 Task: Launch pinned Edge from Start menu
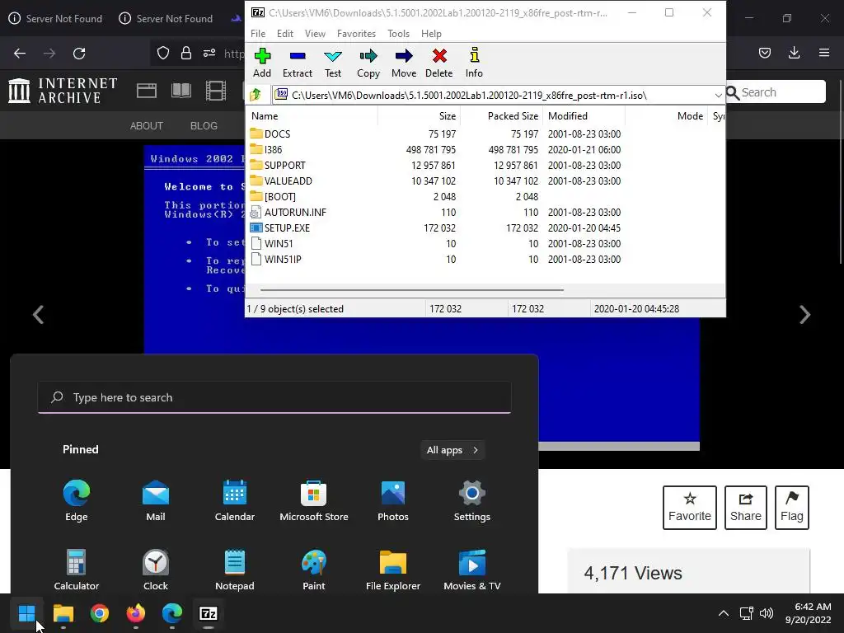point(77,500)
